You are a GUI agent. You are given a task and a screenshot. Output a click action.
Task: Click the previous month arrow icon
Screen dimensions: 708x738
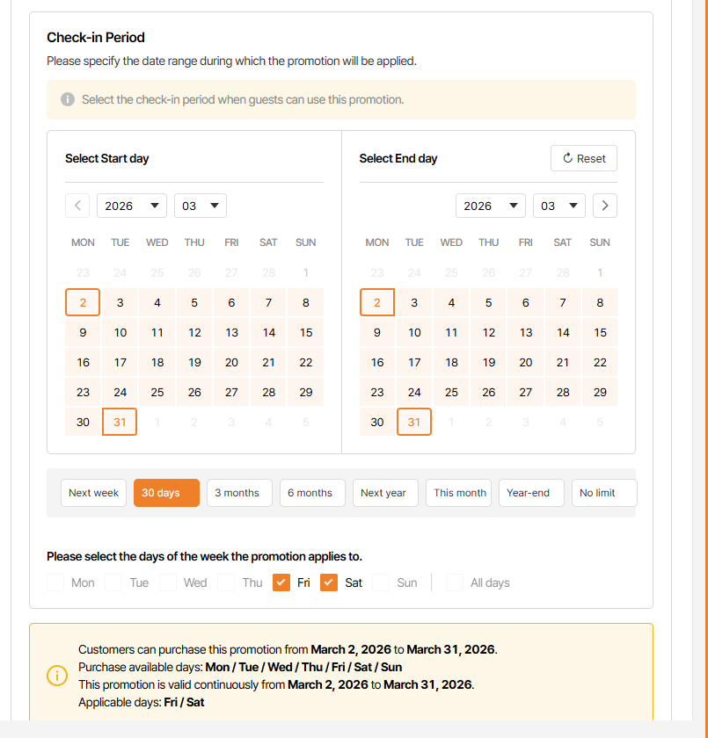pyautogui.click(x=77, y=206)
